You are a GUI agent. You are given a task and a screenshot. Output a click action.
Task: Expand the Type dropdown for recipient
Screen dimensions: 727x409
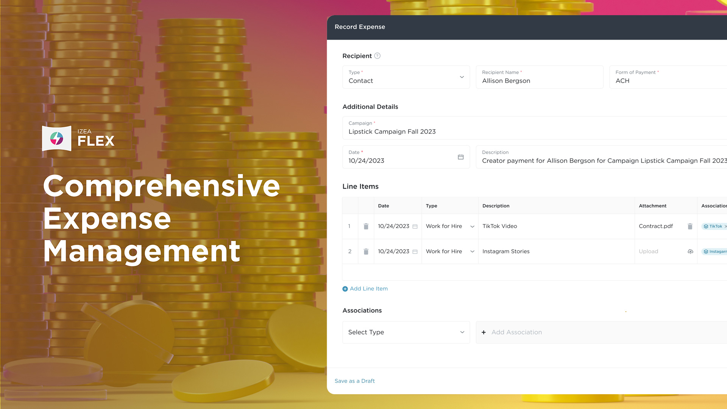[461, 77]
